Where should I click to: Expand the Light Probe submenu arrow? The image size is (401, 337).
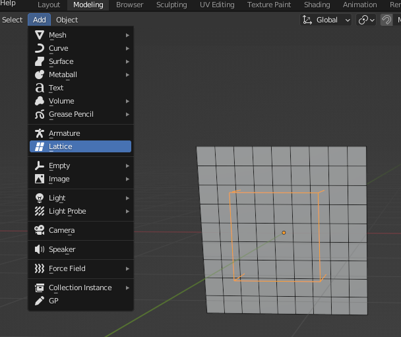coord(127,211)
